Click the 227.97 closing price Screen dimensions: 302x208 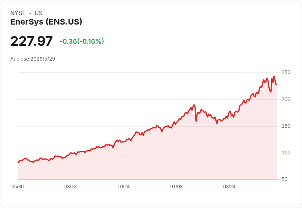point(32,41)
